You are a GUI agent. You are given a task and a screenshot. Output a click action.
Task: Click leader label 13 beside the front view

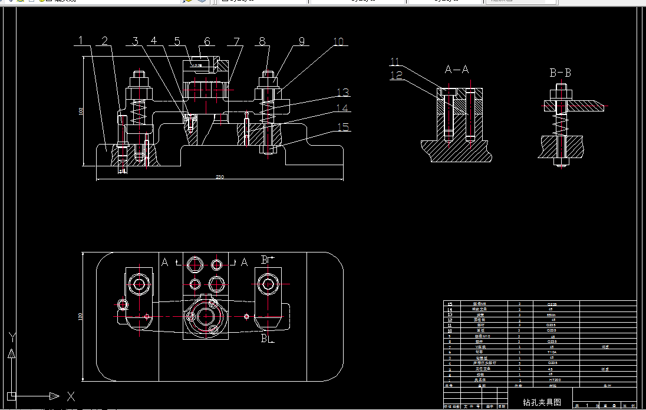click(x=343, y=92)
